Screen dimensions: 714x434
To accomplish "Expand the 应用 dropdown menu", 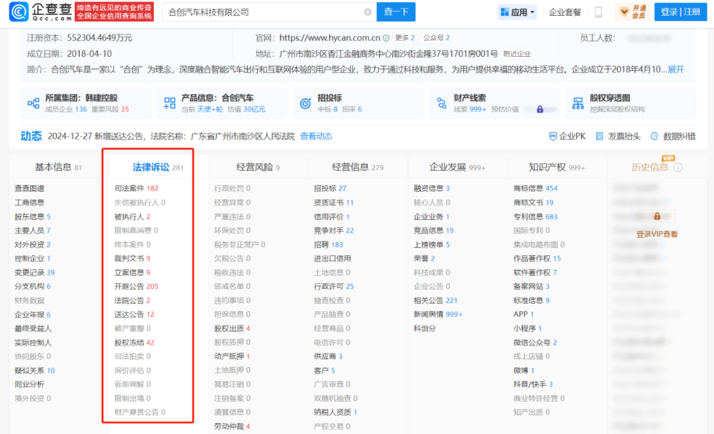I will (518, 12).
